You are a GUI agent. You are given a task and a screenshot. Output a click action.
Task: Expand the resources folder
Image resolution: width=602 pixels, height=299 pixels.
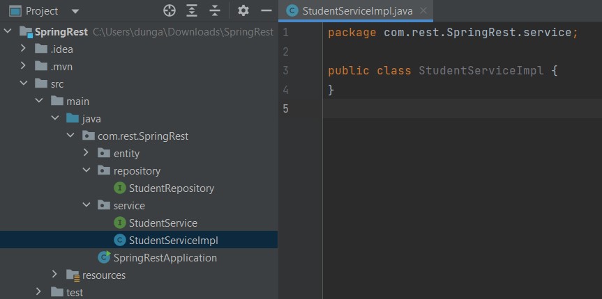[x=54, y=275]
